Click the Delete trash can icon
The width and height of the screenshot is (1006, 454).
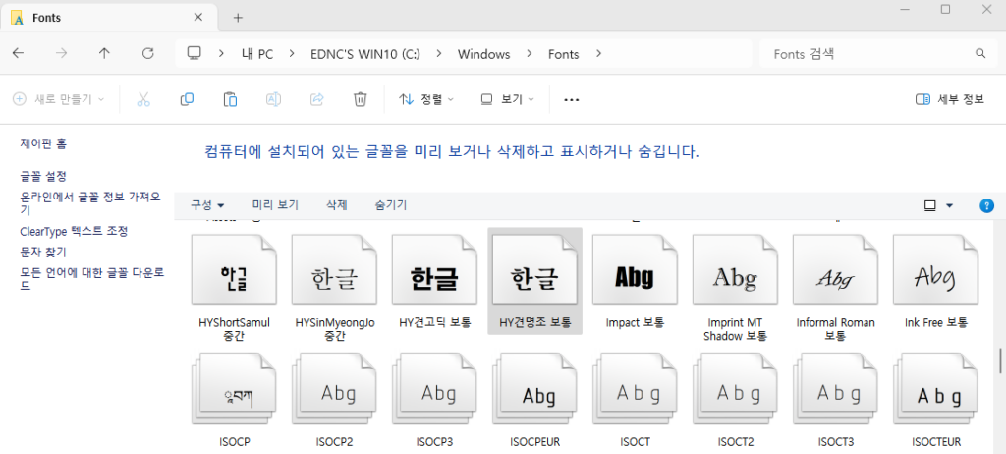click(x=360, y=99)
